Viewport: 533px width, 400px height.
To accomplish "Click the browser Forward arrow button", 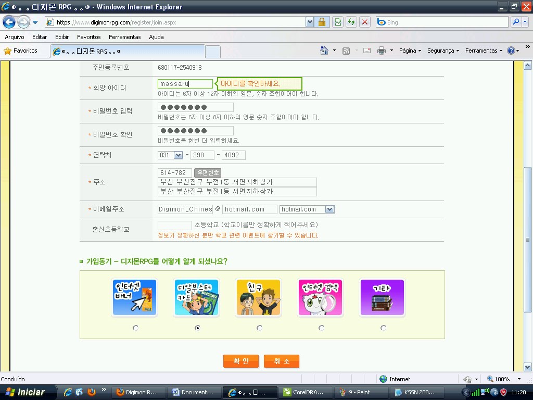I will point(23,22).
